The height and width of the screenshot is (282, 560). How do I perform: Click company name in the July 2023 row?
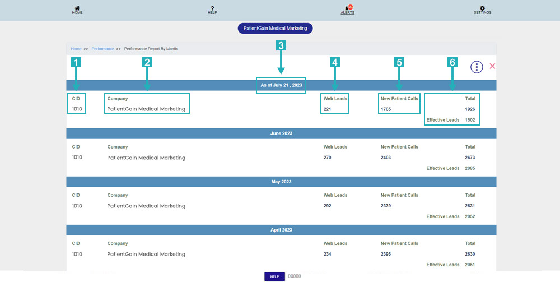pyautogui.click(x=146, y=109)
